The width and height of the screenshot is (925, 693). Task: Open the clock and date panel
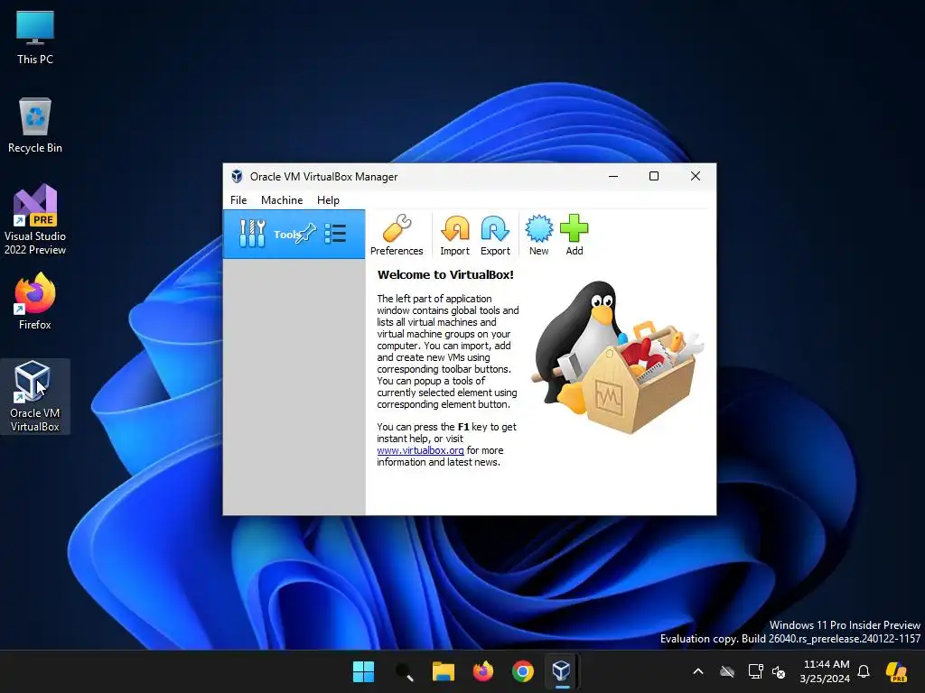tap(825, 671)
